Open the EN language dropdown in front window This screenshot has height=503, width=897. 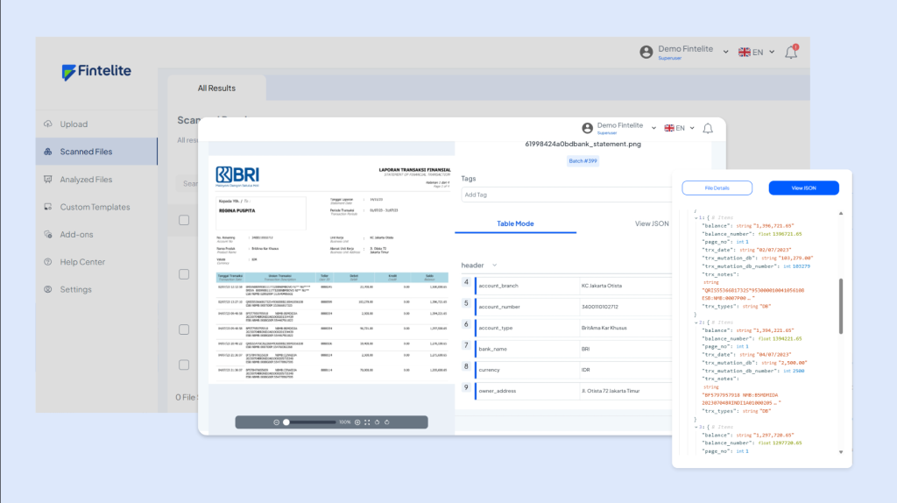(679, 128)
